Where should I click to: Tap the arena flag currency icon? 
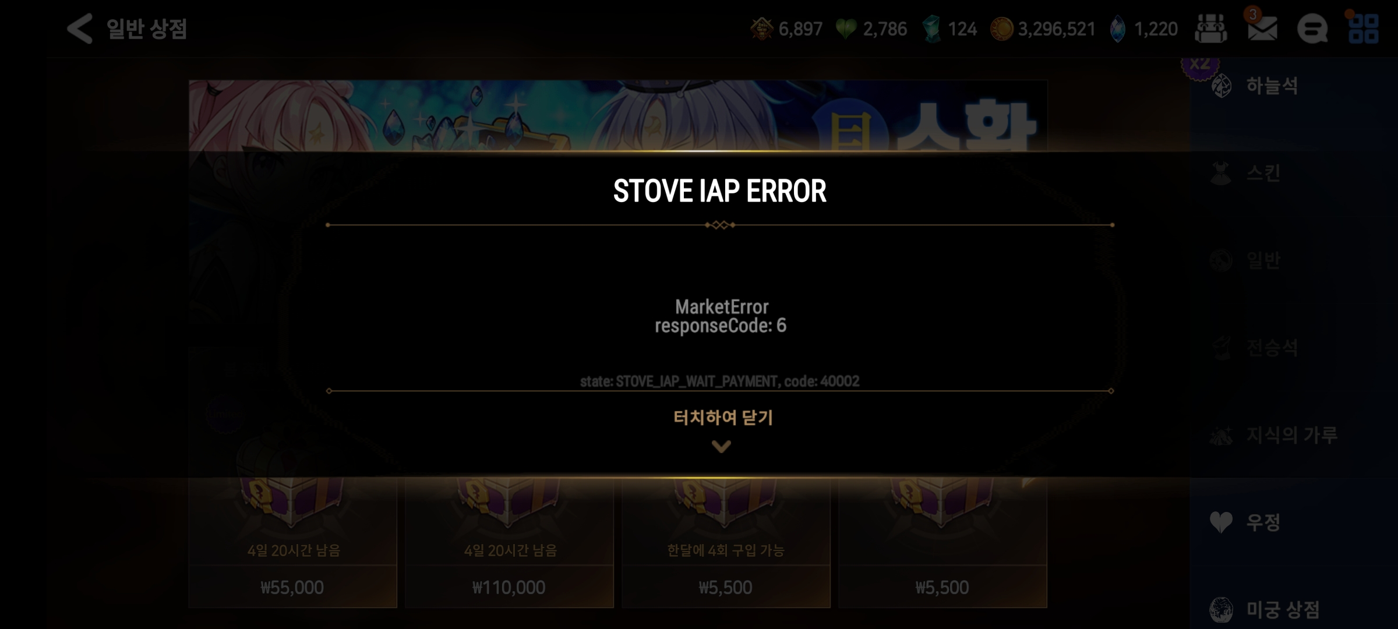761,29
